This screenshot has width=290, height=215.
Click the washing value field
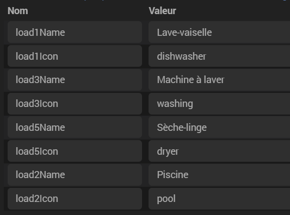coord(219,104)
